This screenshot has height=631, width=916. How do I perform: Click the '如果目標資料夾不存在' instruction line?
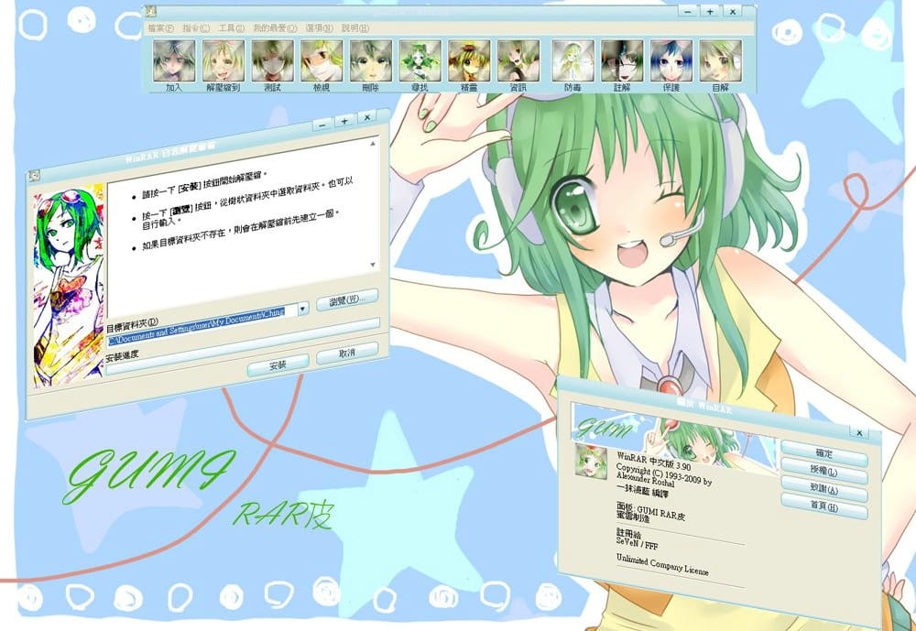pos(240,230)
